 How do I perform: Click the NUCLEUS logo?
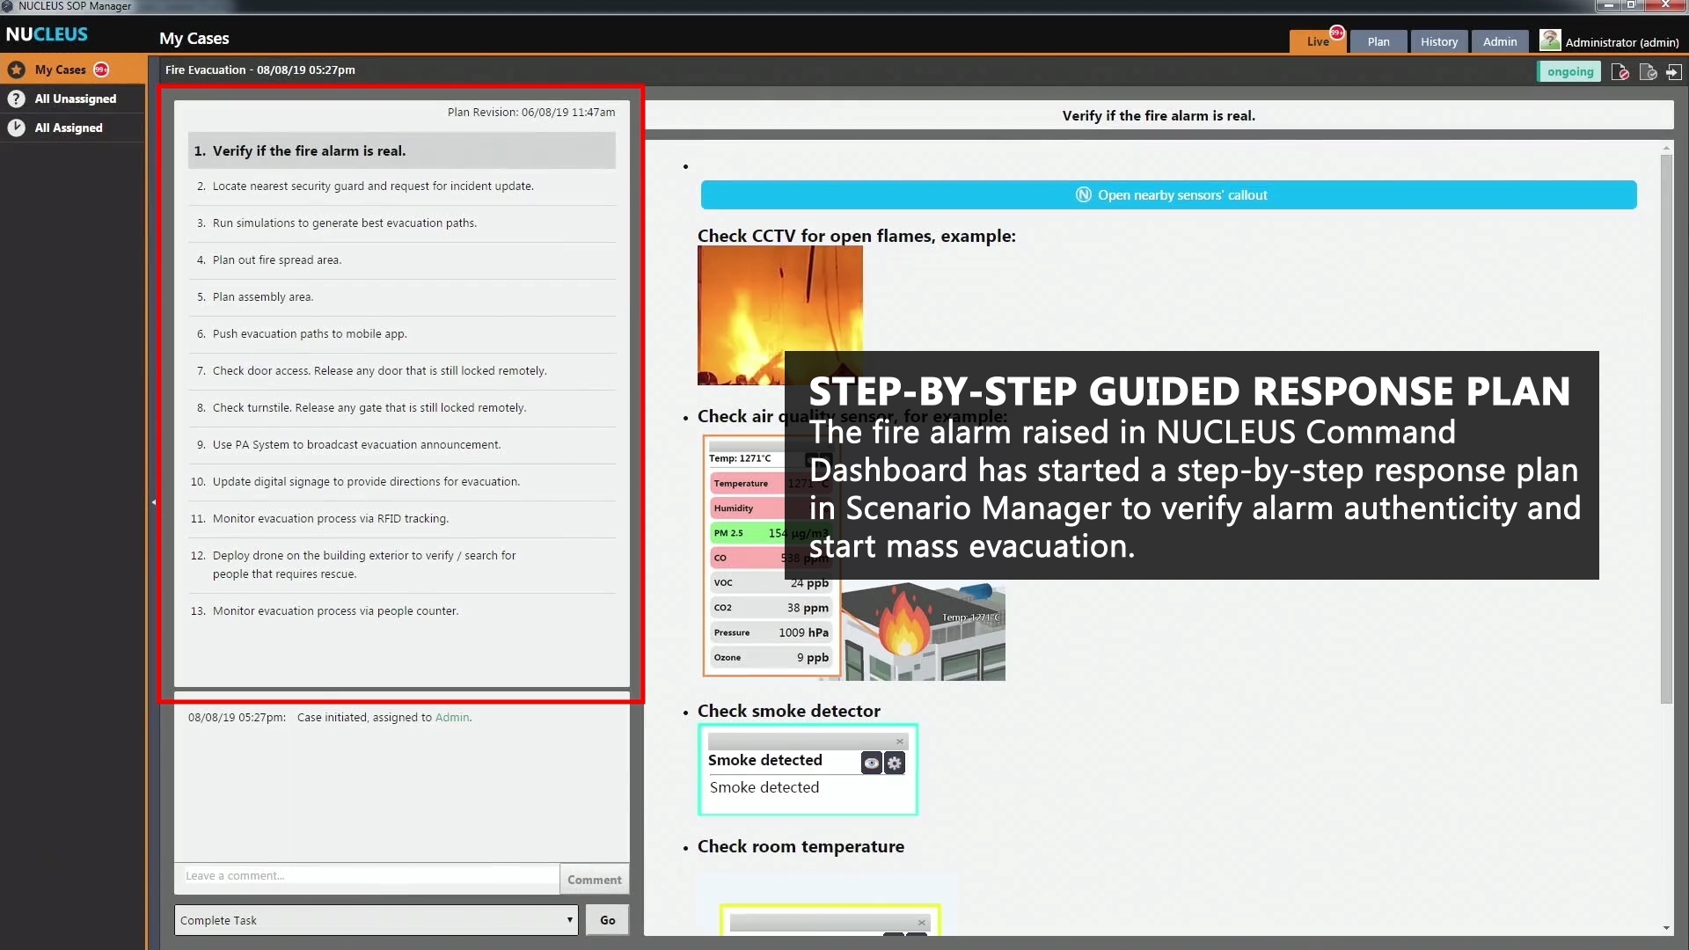[x=47, y=34]
